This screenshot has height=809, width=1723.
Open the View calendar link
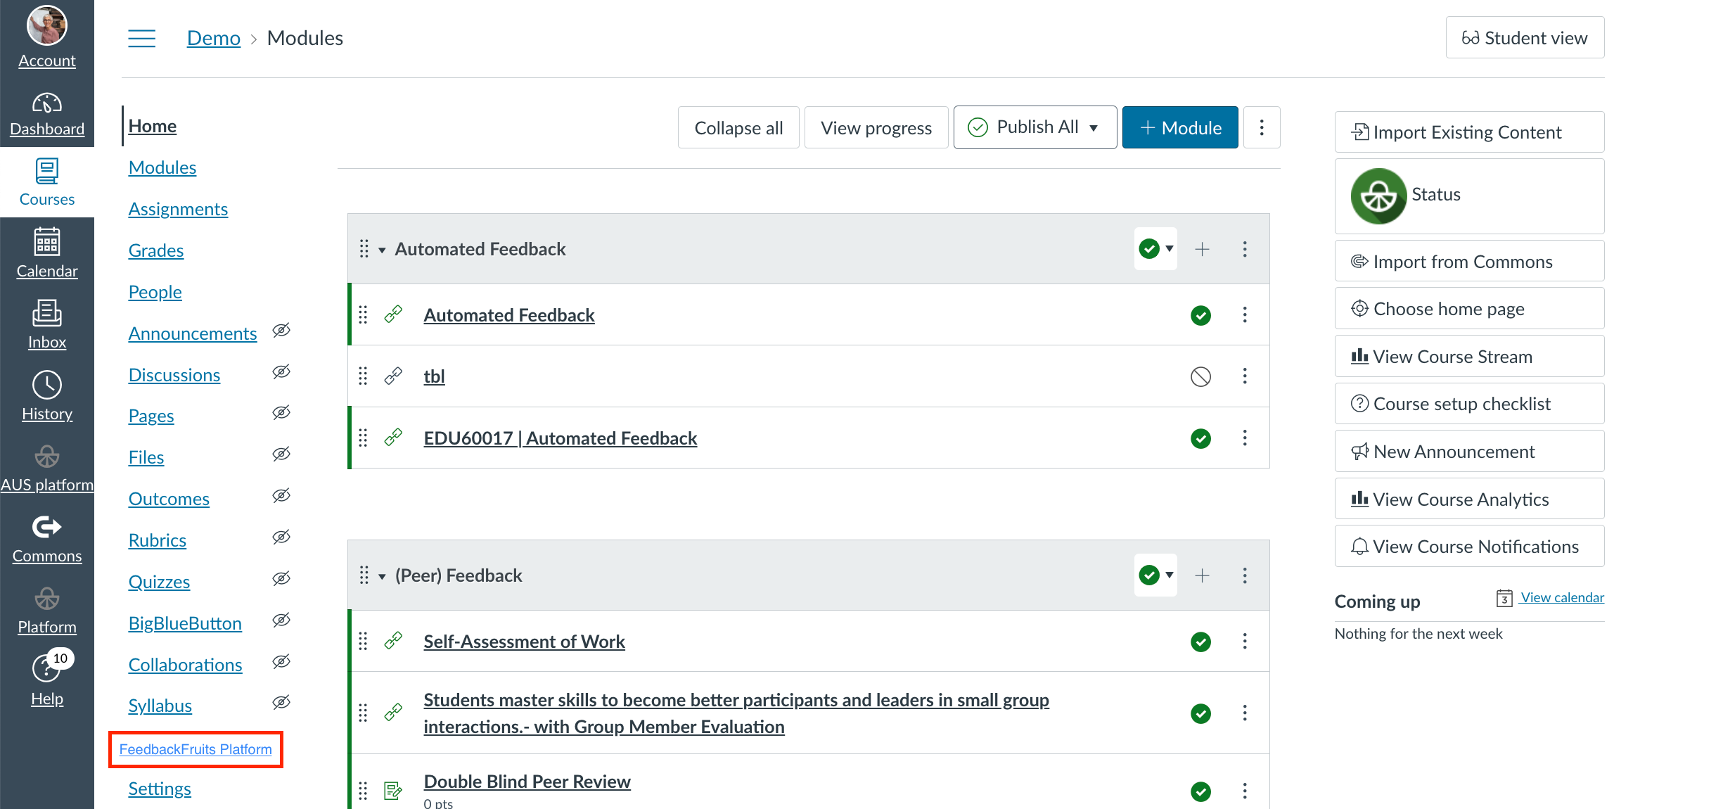1561,597
